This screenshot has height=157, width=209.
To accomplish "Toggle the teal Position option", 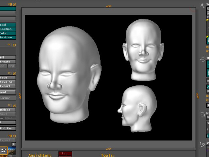I will pyautogui.click(x=8, y=29).
